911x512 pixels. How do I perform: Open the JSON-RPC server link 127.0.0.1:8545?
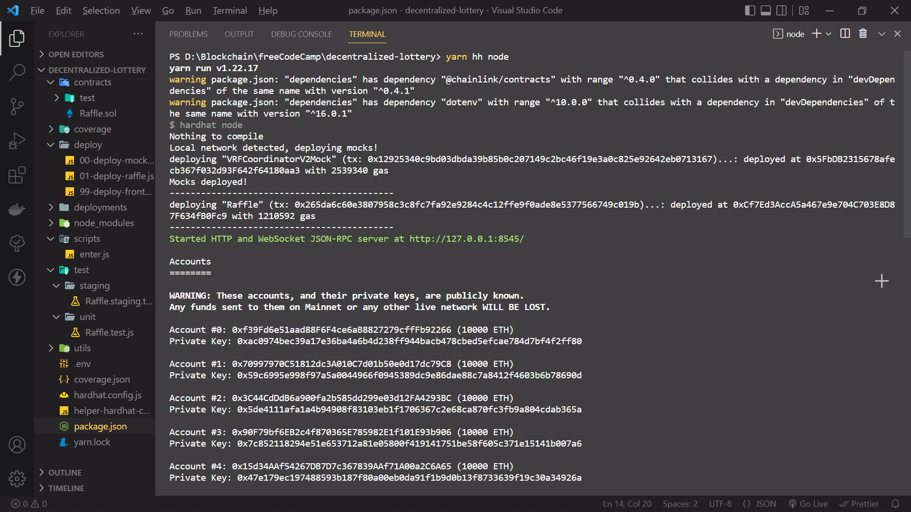[x=466, y=238]
